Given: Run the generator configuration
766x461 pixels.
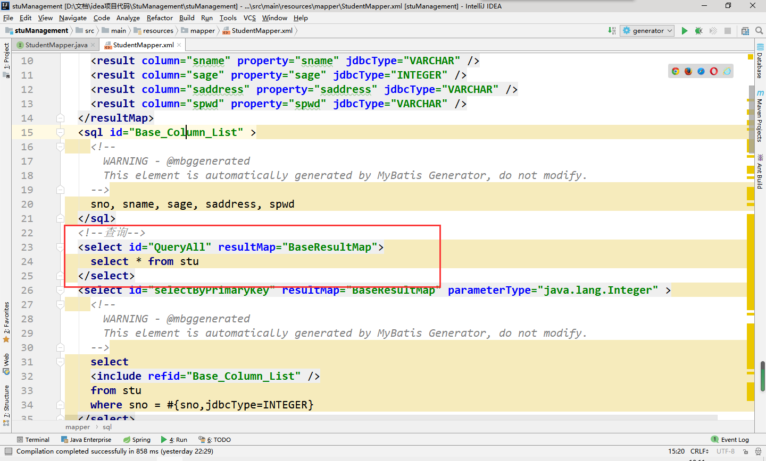Looking at the screenshot, I should coord(685,31).
